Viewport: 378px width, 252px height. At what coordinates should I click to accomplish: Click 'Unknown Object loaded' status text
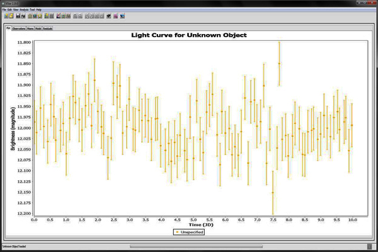pos(14,246)
